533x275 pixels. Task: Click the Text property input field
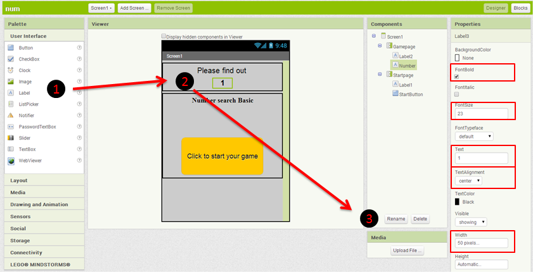coord(481,158)
